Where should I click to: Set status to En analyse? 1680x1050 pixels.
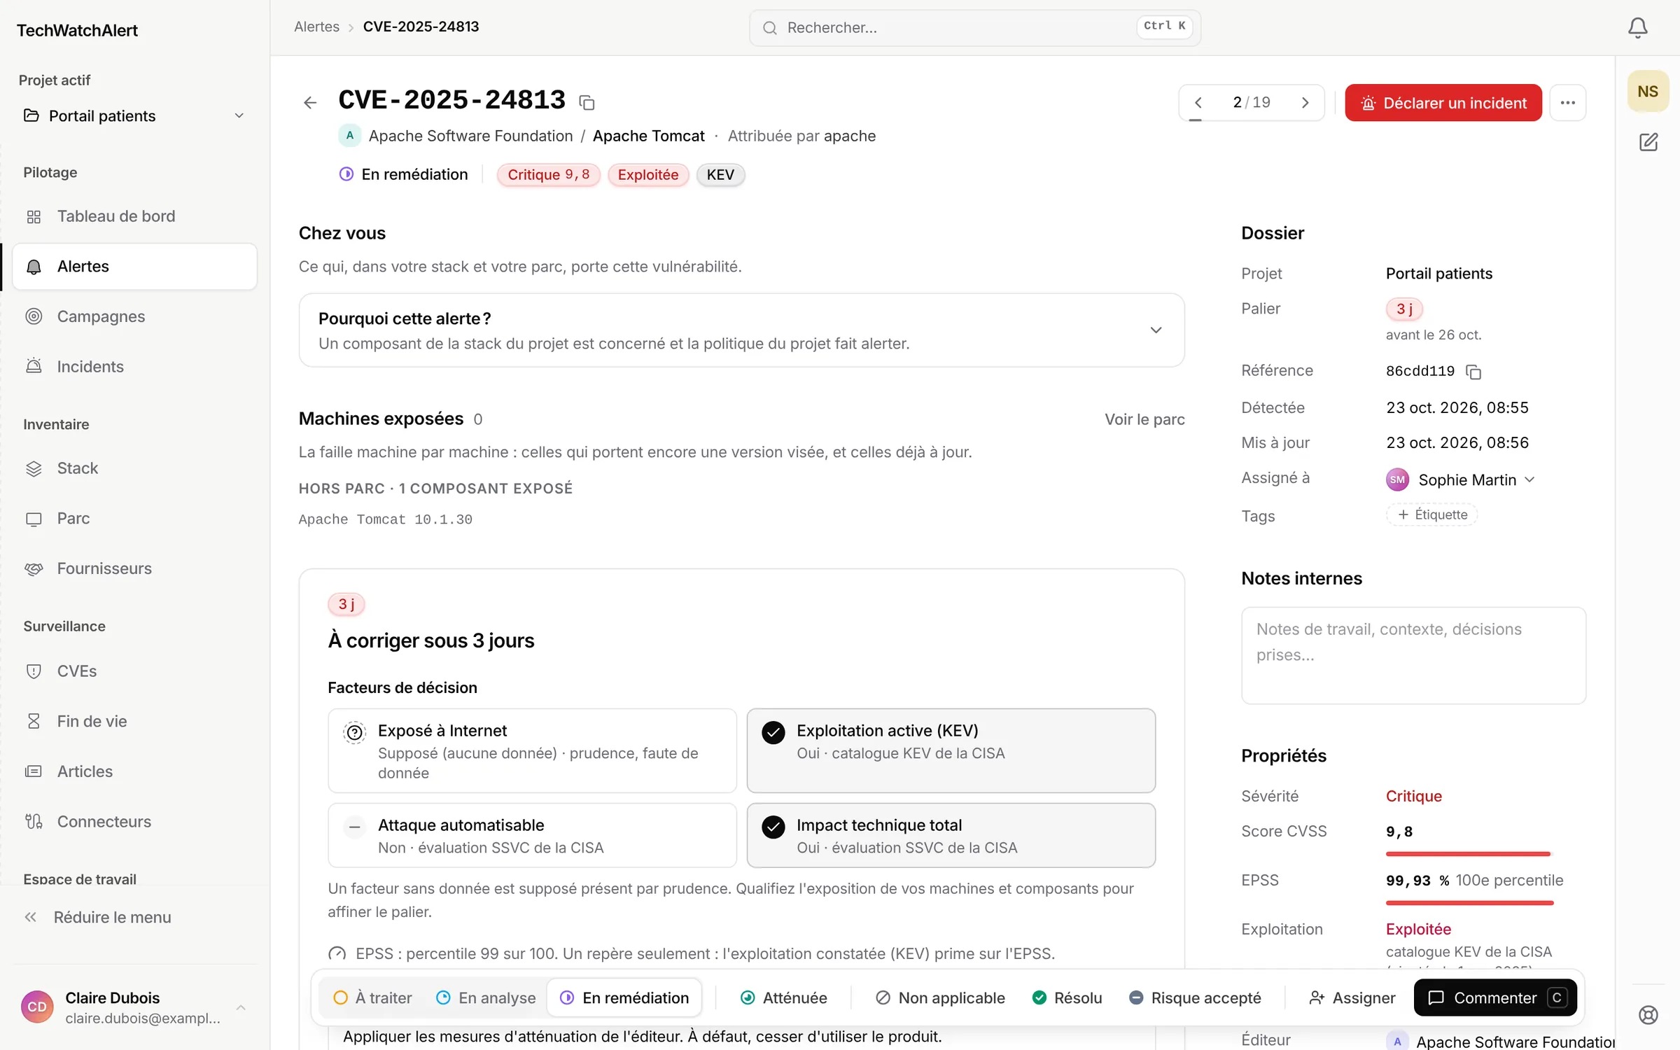tap(486, 997)
